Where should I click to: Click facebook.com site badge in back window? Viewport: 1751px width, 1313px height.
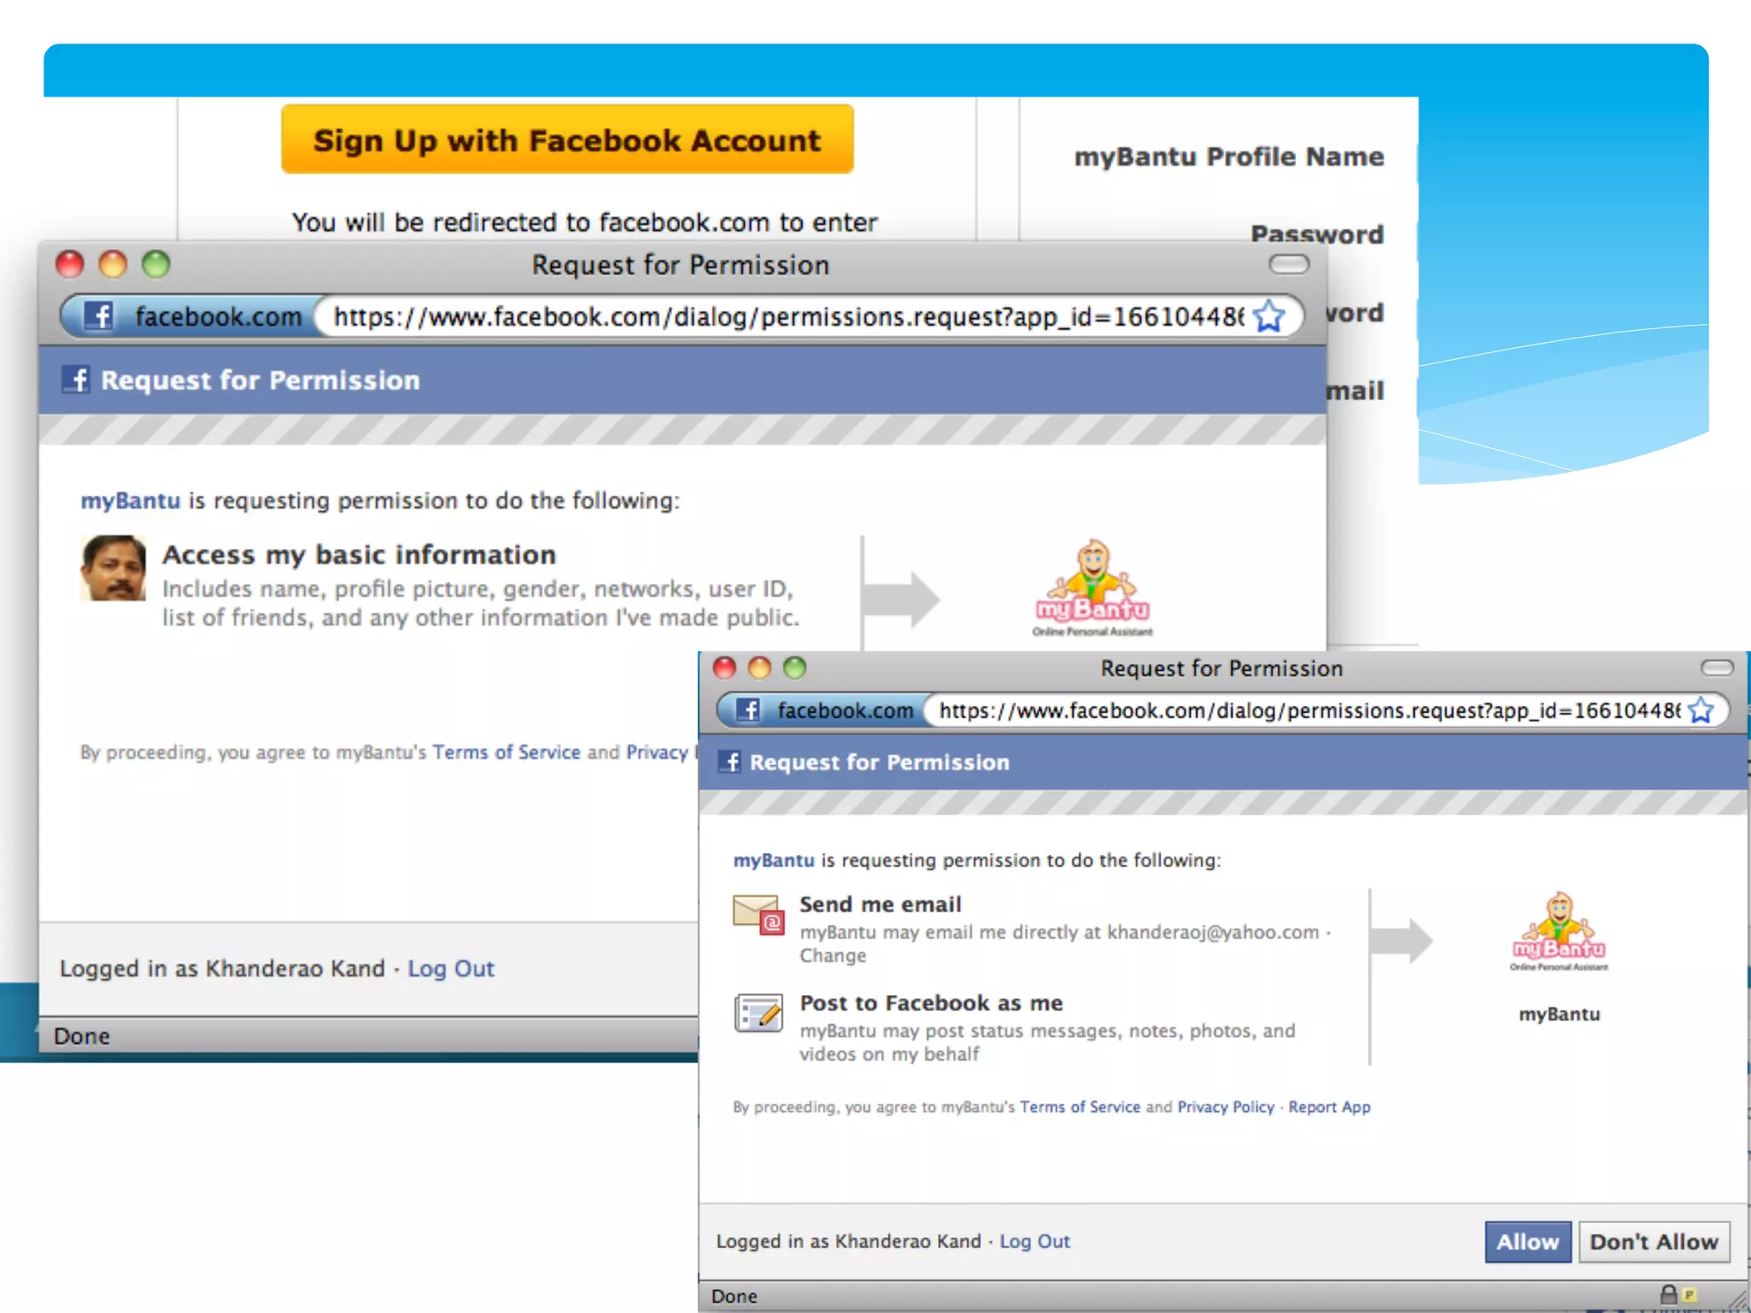pos(193,316)
